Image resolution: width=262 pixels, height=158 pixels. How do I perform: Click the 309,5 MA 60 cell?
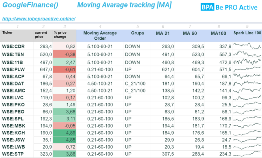(190, 46)
